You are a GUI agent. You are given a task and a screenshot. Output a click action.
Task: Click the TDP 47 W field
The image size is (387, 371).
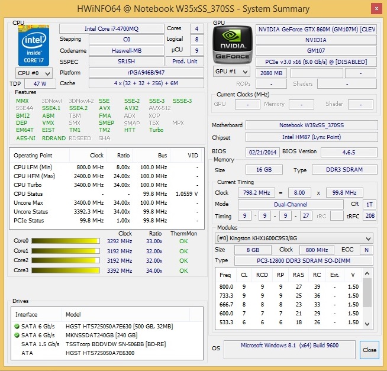tap(40, 83)
